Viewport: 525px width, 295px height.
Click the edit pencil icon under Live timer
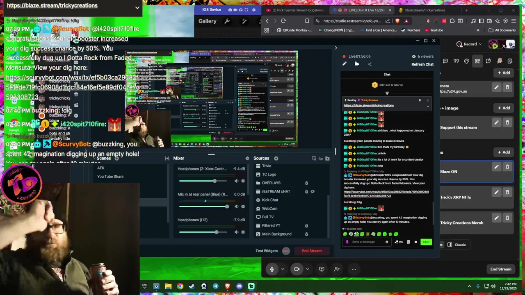(x=345, y=64)
